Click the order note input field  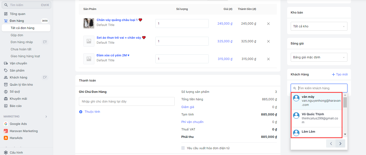[x=127, y=101]
